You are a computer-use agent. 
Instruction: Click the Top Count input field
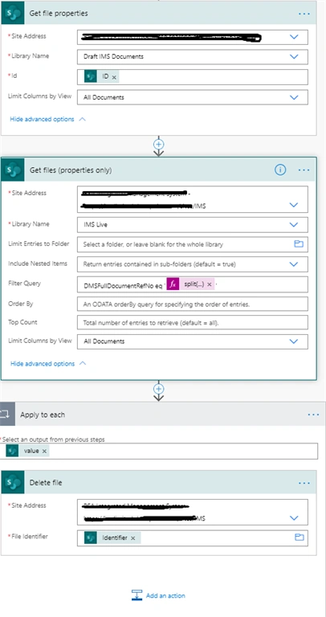click(x=193, y=323)
